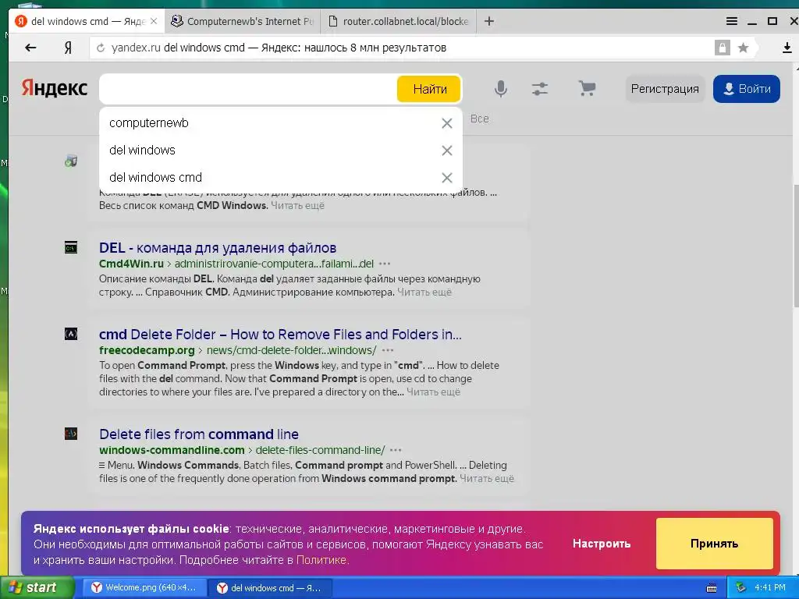
Task: Click the 4:41 PM system clock
Action: click(770, 588)
